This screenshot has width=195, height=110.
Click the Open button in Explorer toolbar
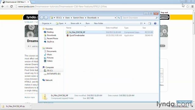pos(60,23)
